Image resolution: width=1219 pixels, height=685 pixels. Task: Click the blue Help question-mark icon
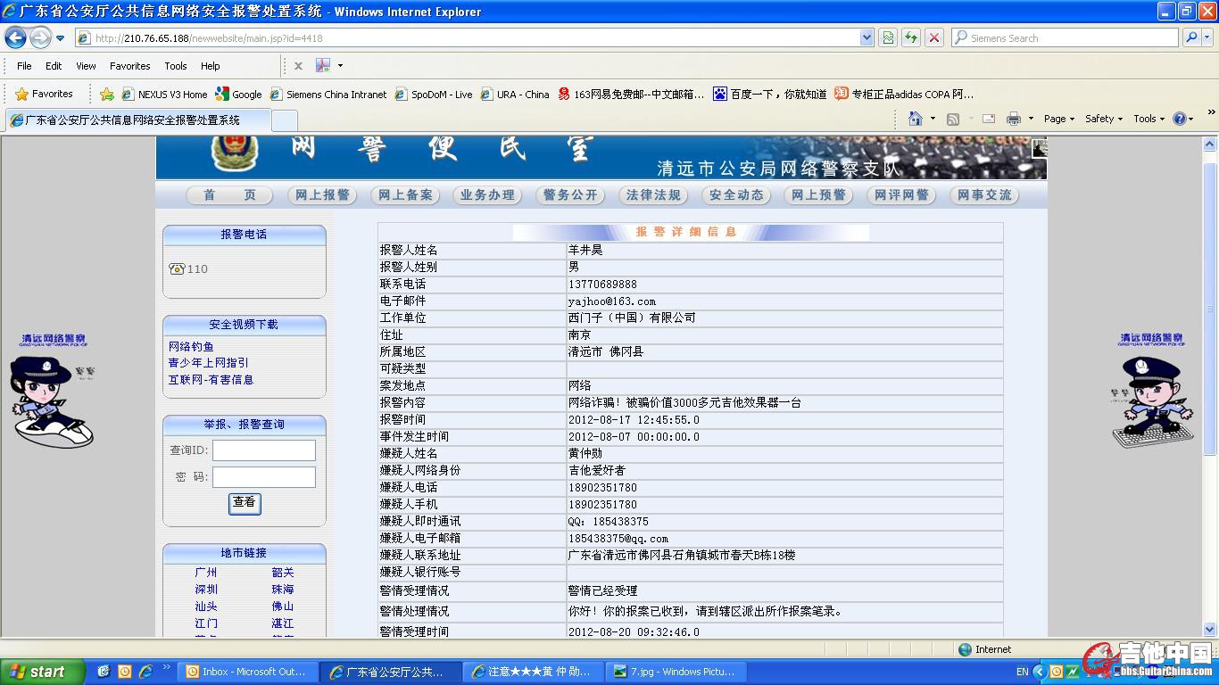point(1180,119)
